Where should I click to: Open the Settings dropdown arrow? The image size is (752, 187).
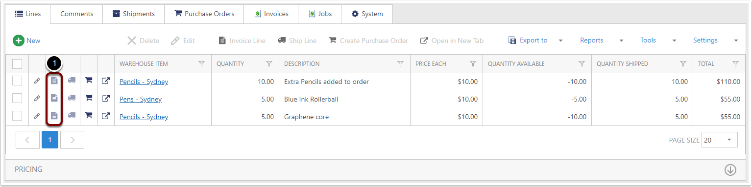point(736,41)
